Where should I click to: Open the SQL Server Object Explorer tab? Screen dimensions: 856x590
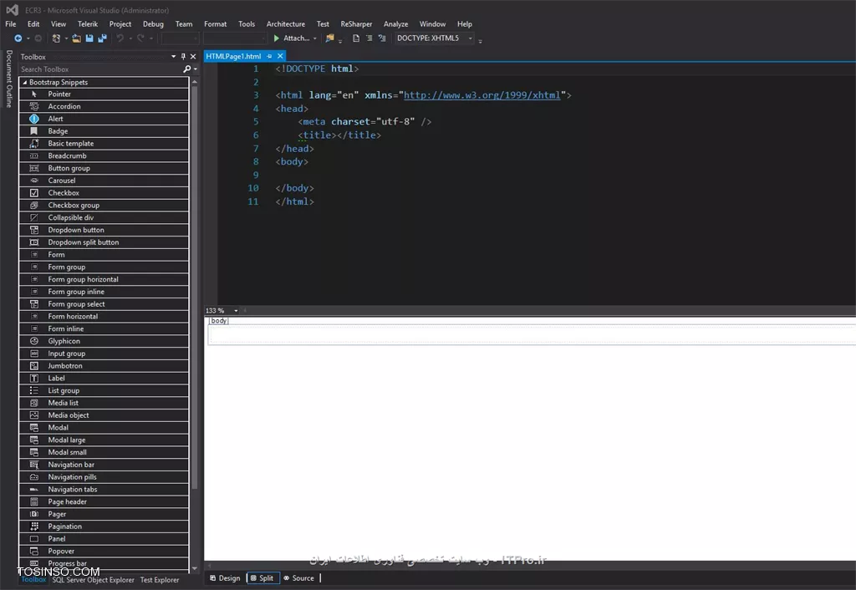(x=94, y=580)
